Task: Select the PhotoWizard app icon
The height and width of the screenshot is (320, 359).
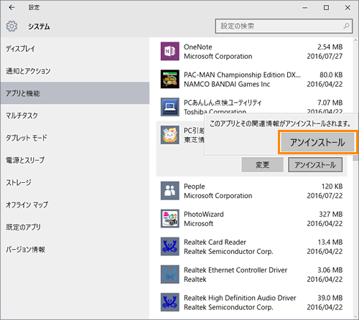Action: coord(170,219)
